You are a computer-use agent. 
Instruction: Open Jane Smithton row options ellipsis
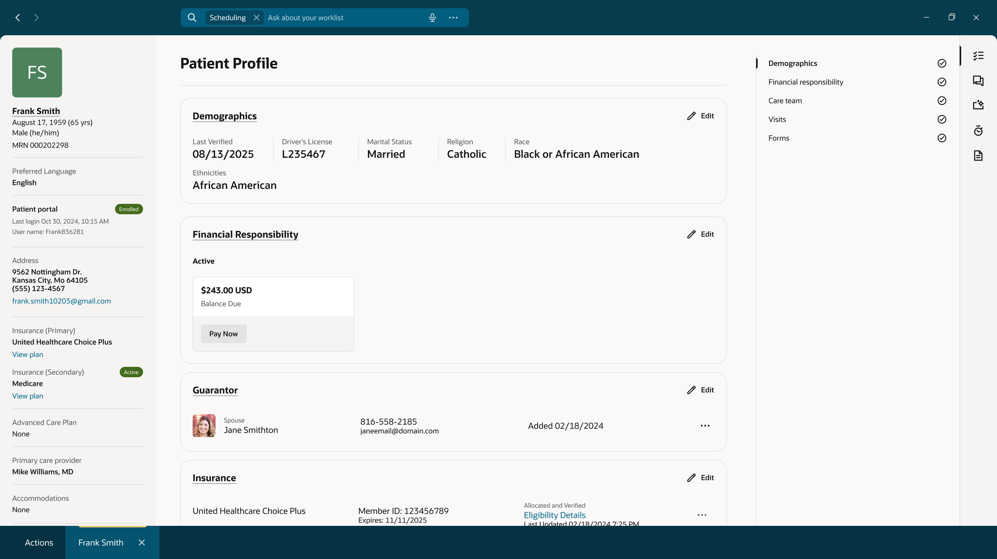705,426
